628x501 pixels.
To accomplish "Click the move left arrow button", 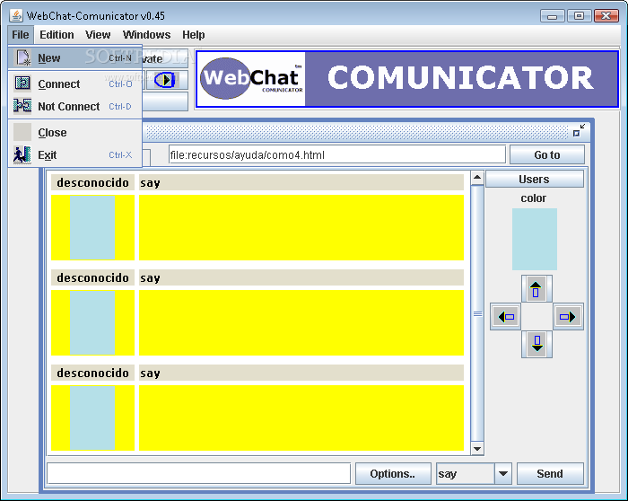I will 506,317.
